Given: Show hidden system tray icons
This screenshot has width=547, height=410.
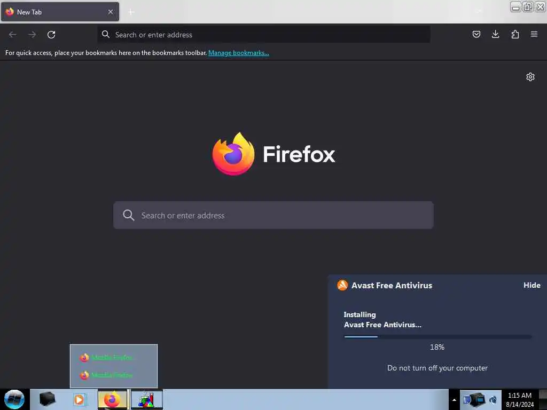Looking at the screenshot, I should [x=454, y=400].
